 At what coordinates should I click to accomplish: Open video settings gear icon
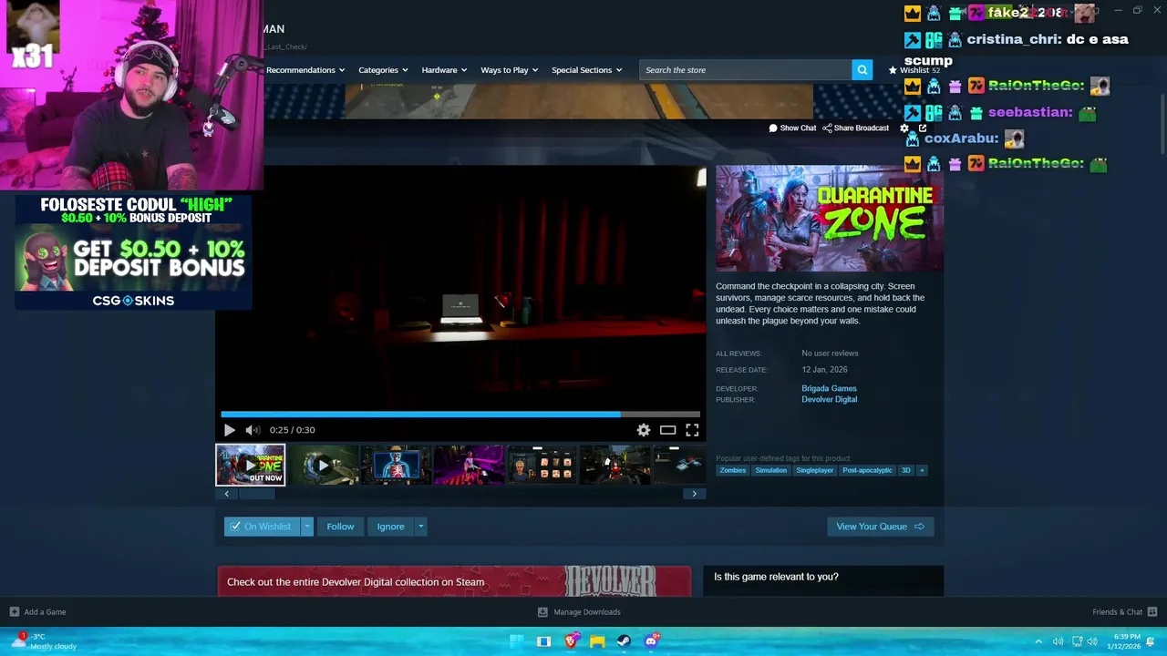point(644,430)
